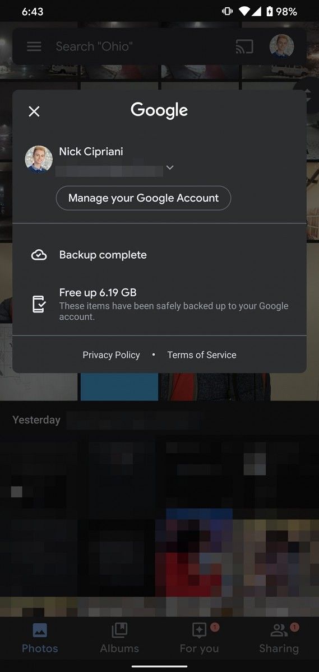Viewport: 319px width, 672px height.
Task: Open Backup complete cloud icon
Action: (39, 255)
